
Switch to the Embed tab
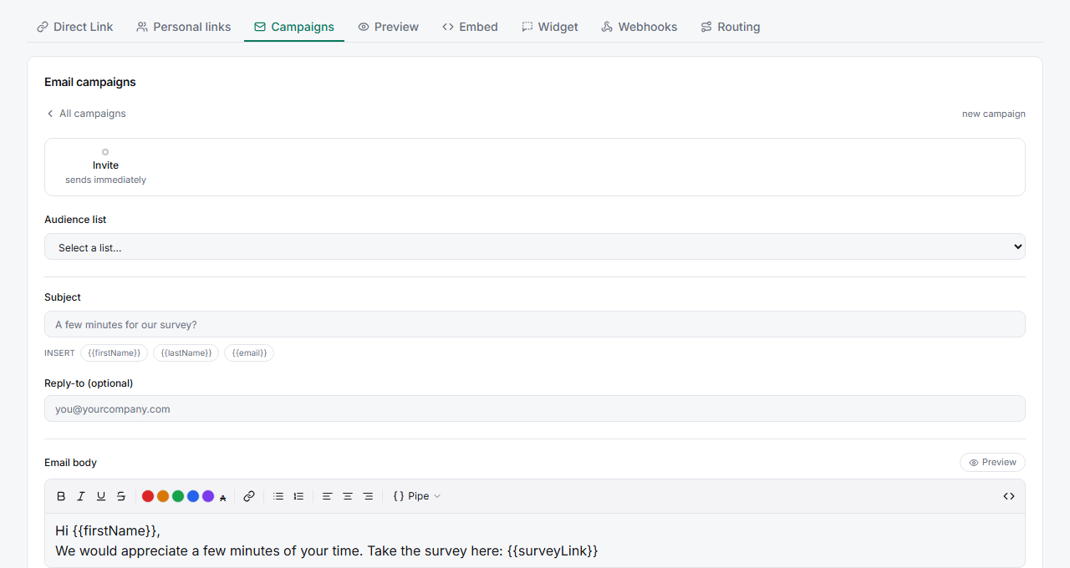point(471,27)
